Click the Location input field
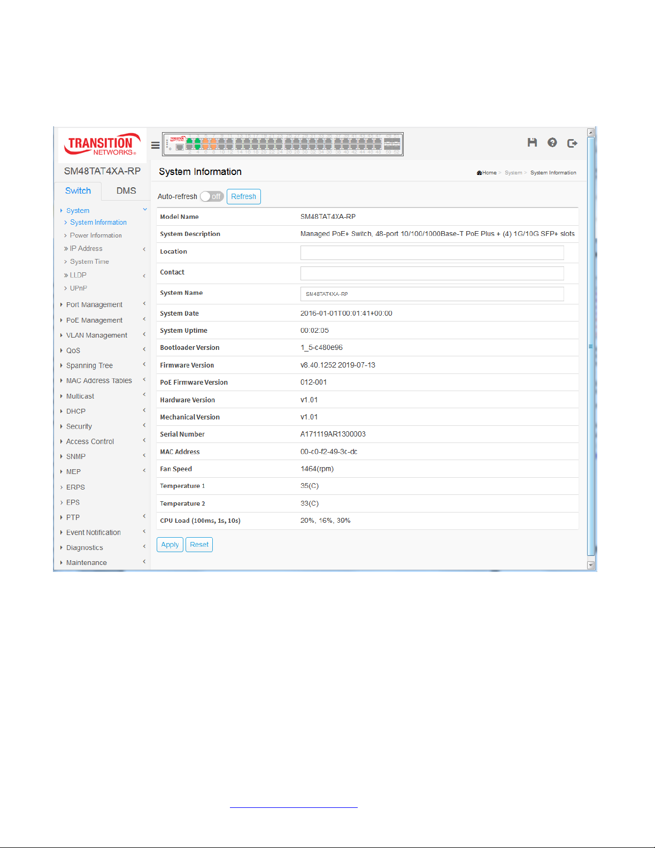The height and width of the screenshot is (848, 655). click(x=432, y=253)
